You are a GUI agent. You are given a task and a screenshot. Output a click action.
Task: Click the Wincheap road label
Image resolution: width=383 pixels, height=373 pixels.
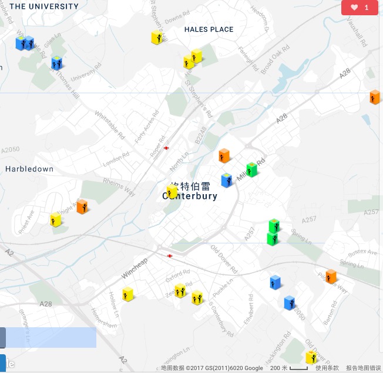[135, 268]
